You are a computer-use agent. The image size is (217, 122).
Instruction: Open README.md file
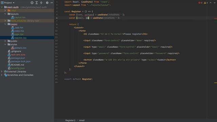coord(17,65)
